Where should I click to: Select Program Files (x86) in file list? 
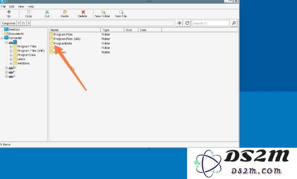pyautogui.click(x=67, y=39)
